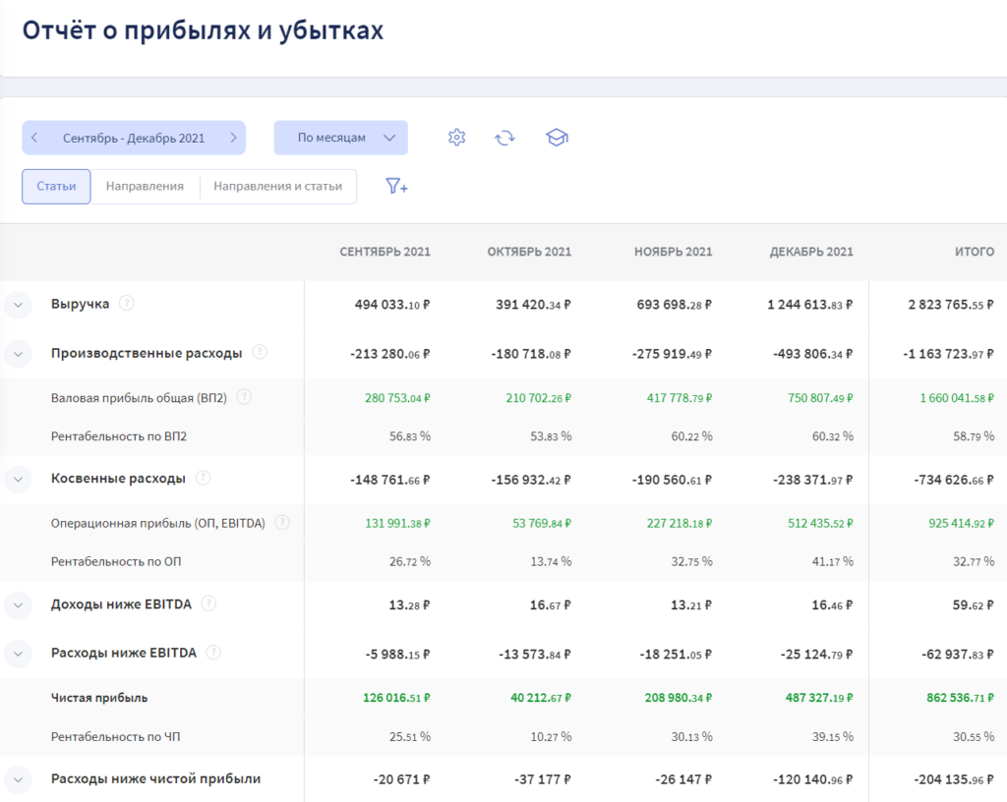
Task: Click help icon next to Выручка
Action: [x=126, y=304]
